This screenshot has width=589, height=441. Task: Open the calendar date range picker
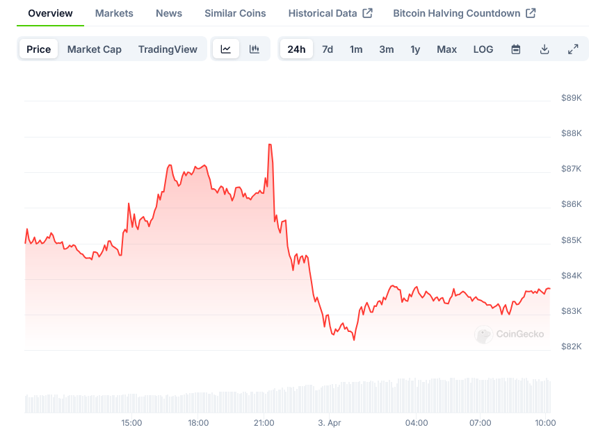coord(516,49)
